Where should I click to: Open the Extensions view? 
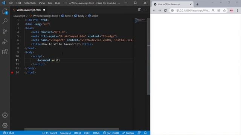(5, 52)
